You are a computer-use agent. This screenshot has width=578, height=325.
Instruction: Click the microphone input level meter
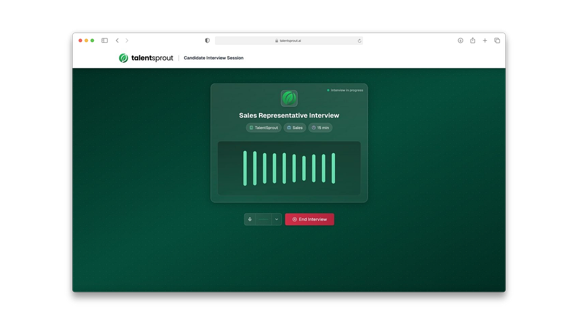point(262,219)
